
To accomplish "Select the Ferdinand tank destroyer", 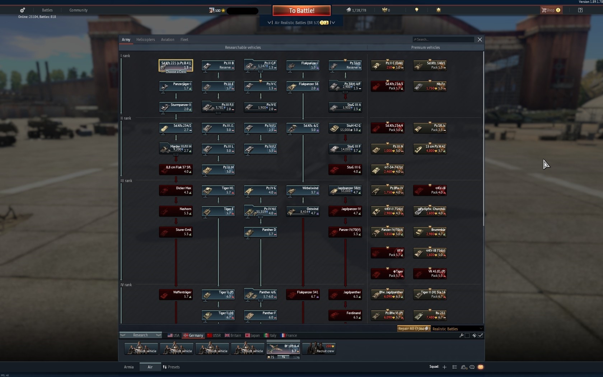I will 345,315.
